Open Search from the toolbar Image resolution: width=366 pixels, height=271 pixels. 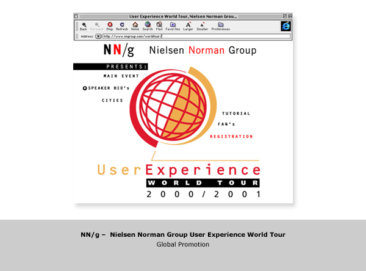pos(148,26)
